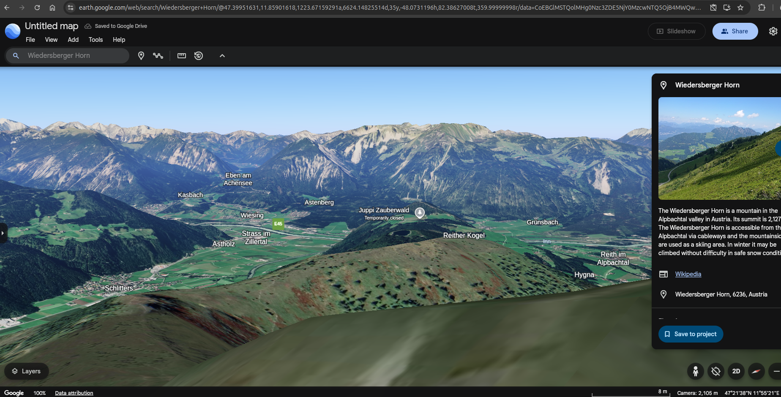Image resolution: width=781 pixels, height=397 pixels.
Task: Click zoom out minus control
Action: pos(777,371)
